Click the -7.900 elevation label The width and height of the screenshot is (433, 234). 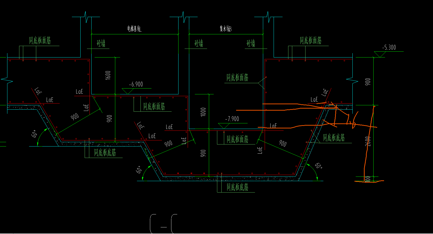pyautogui.click(x=232, y=119)
